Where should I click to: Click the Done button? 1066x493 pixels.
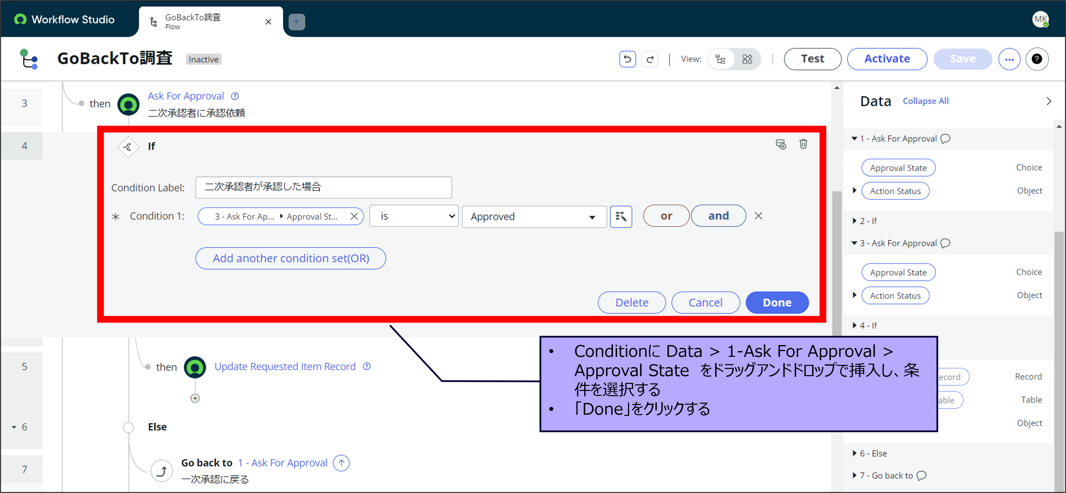coord(777,303)
